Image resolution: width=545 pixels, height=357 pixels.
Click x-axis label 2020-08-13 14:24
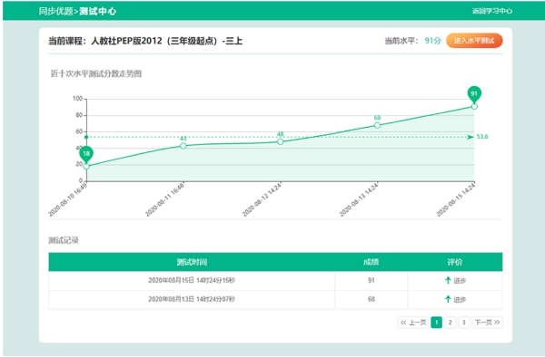(x=359, y=200)
